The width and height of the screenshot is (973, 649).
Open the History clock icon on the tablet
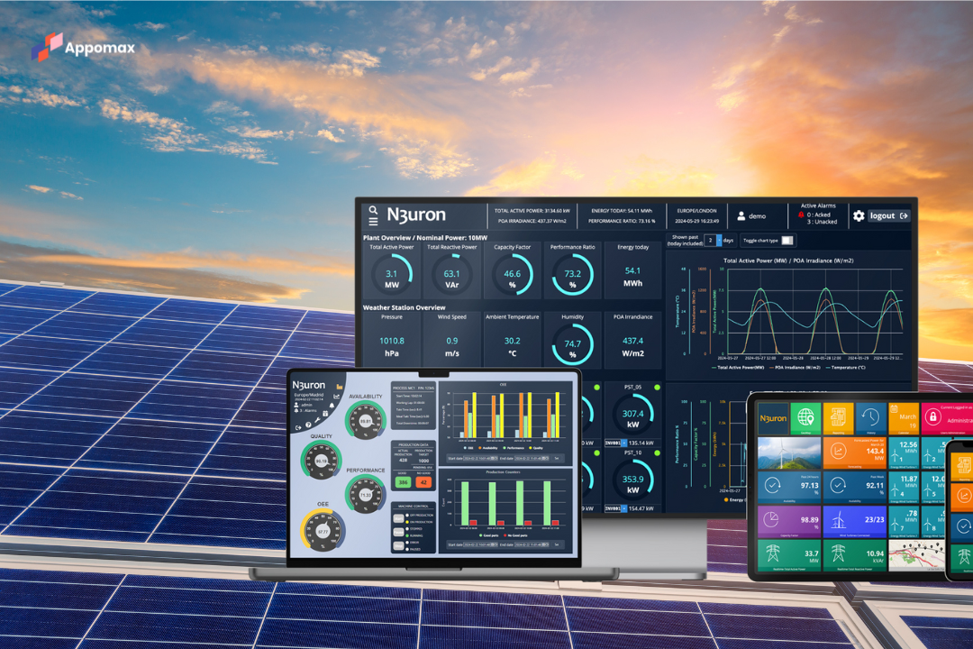click(x=869, y=416)
